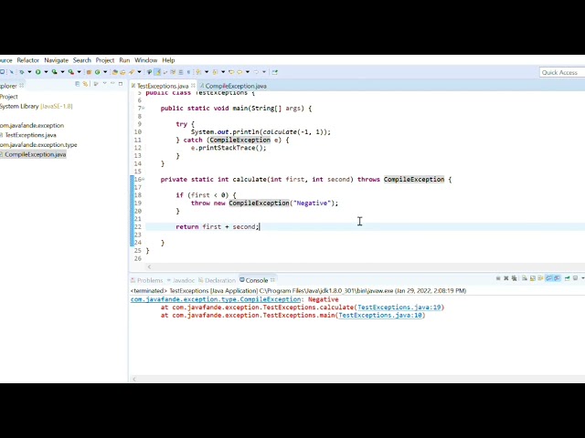Viewport: 585px width, 438px height.
Task: Click com.javafande.exception.type.CompileException console link
Action: click(216, 299)
